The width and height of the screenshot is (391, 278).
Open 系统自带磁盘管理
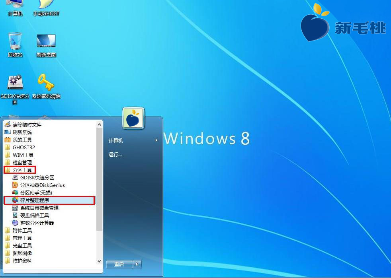pos(50,208)
